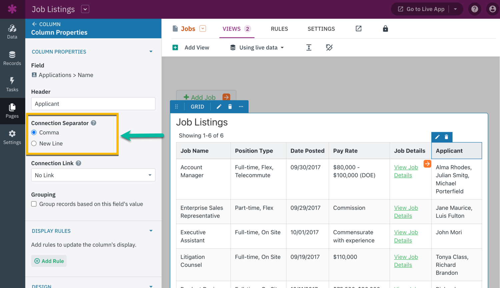This screenshot has width=500, height=288.
Task: Switch to the Settings tab
Action: tap(321, 29)
